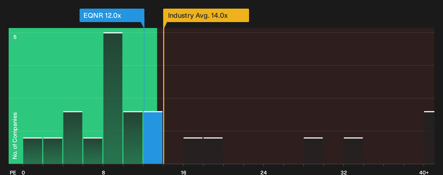Click the '24' x-axis label
The height and width of the screenshot is (175, 443).
(x=263, y=172)
